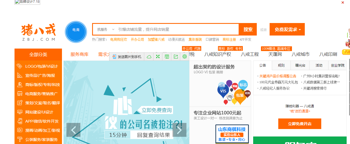350x144 pixels.
Task: Open the 八戒知识产权 navigation item
Action: (x=218, y=54)
